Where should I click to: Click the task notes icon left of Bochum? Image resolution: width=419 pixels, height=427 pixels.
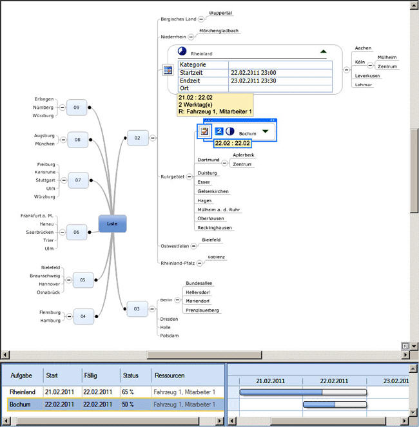(204, 131)
